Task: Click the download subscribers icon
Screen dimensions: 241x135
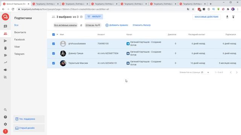Action: coord(227,17)
